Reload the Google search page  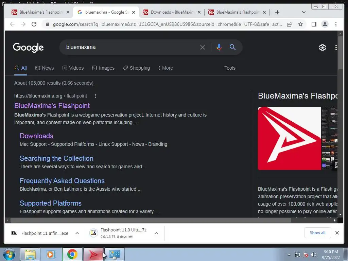coord(34,24)
